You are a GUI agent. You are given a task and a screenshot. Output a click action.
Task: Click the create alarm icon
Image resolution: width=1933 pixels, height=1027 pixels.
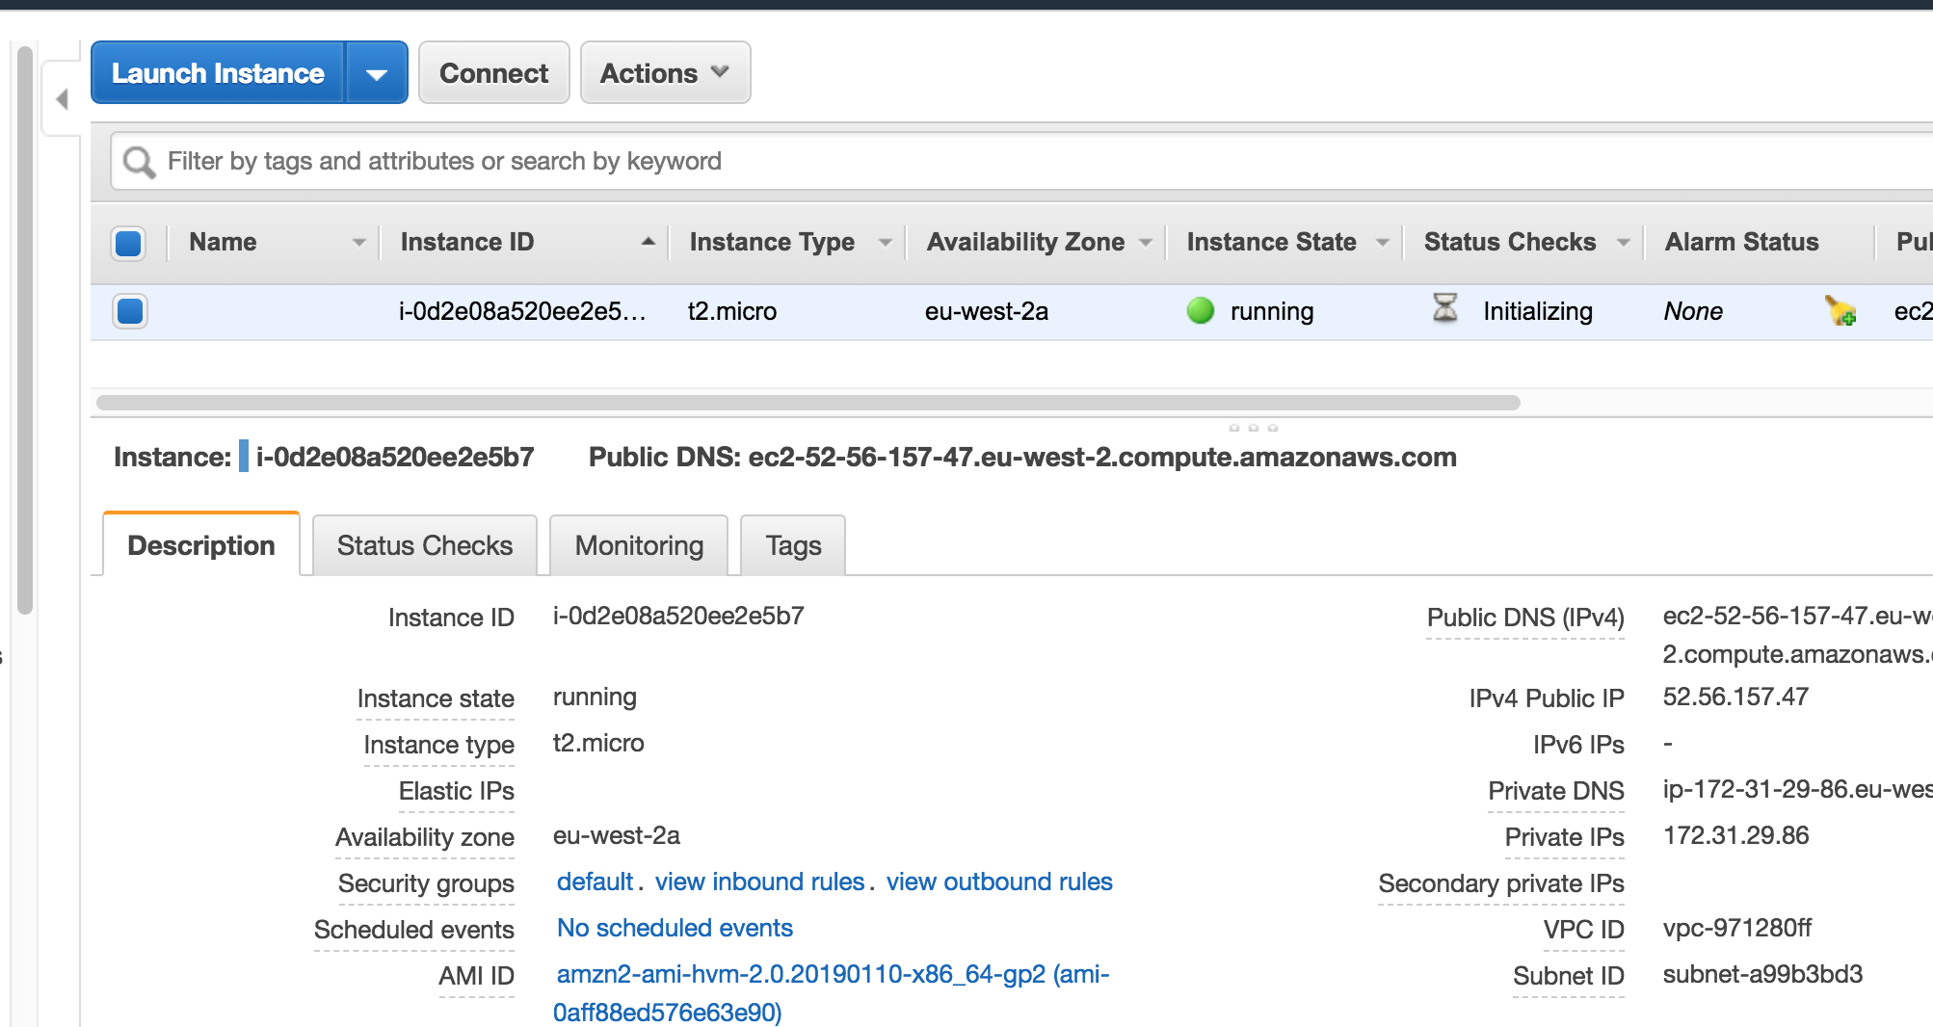point(1840,311)
